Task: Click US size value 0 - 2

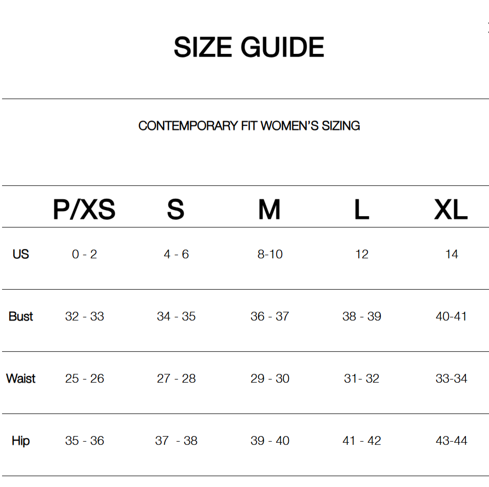Action: click(84, 254)
